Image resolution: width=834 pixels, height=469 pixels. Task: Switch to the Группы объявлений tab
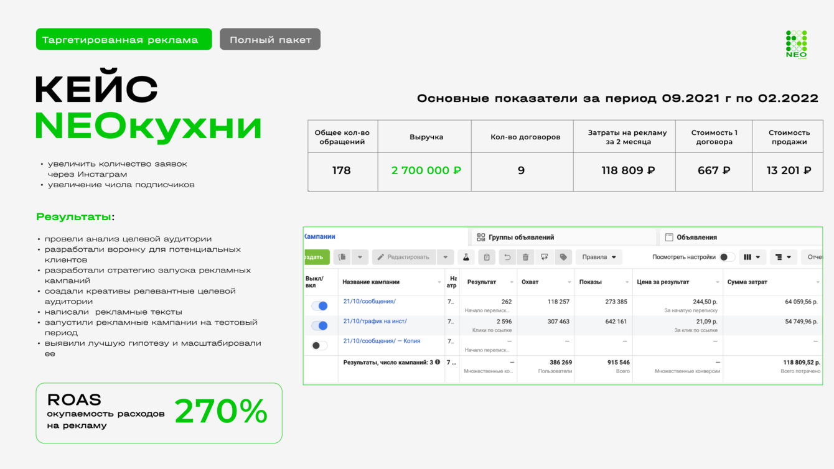click(563, 237)
